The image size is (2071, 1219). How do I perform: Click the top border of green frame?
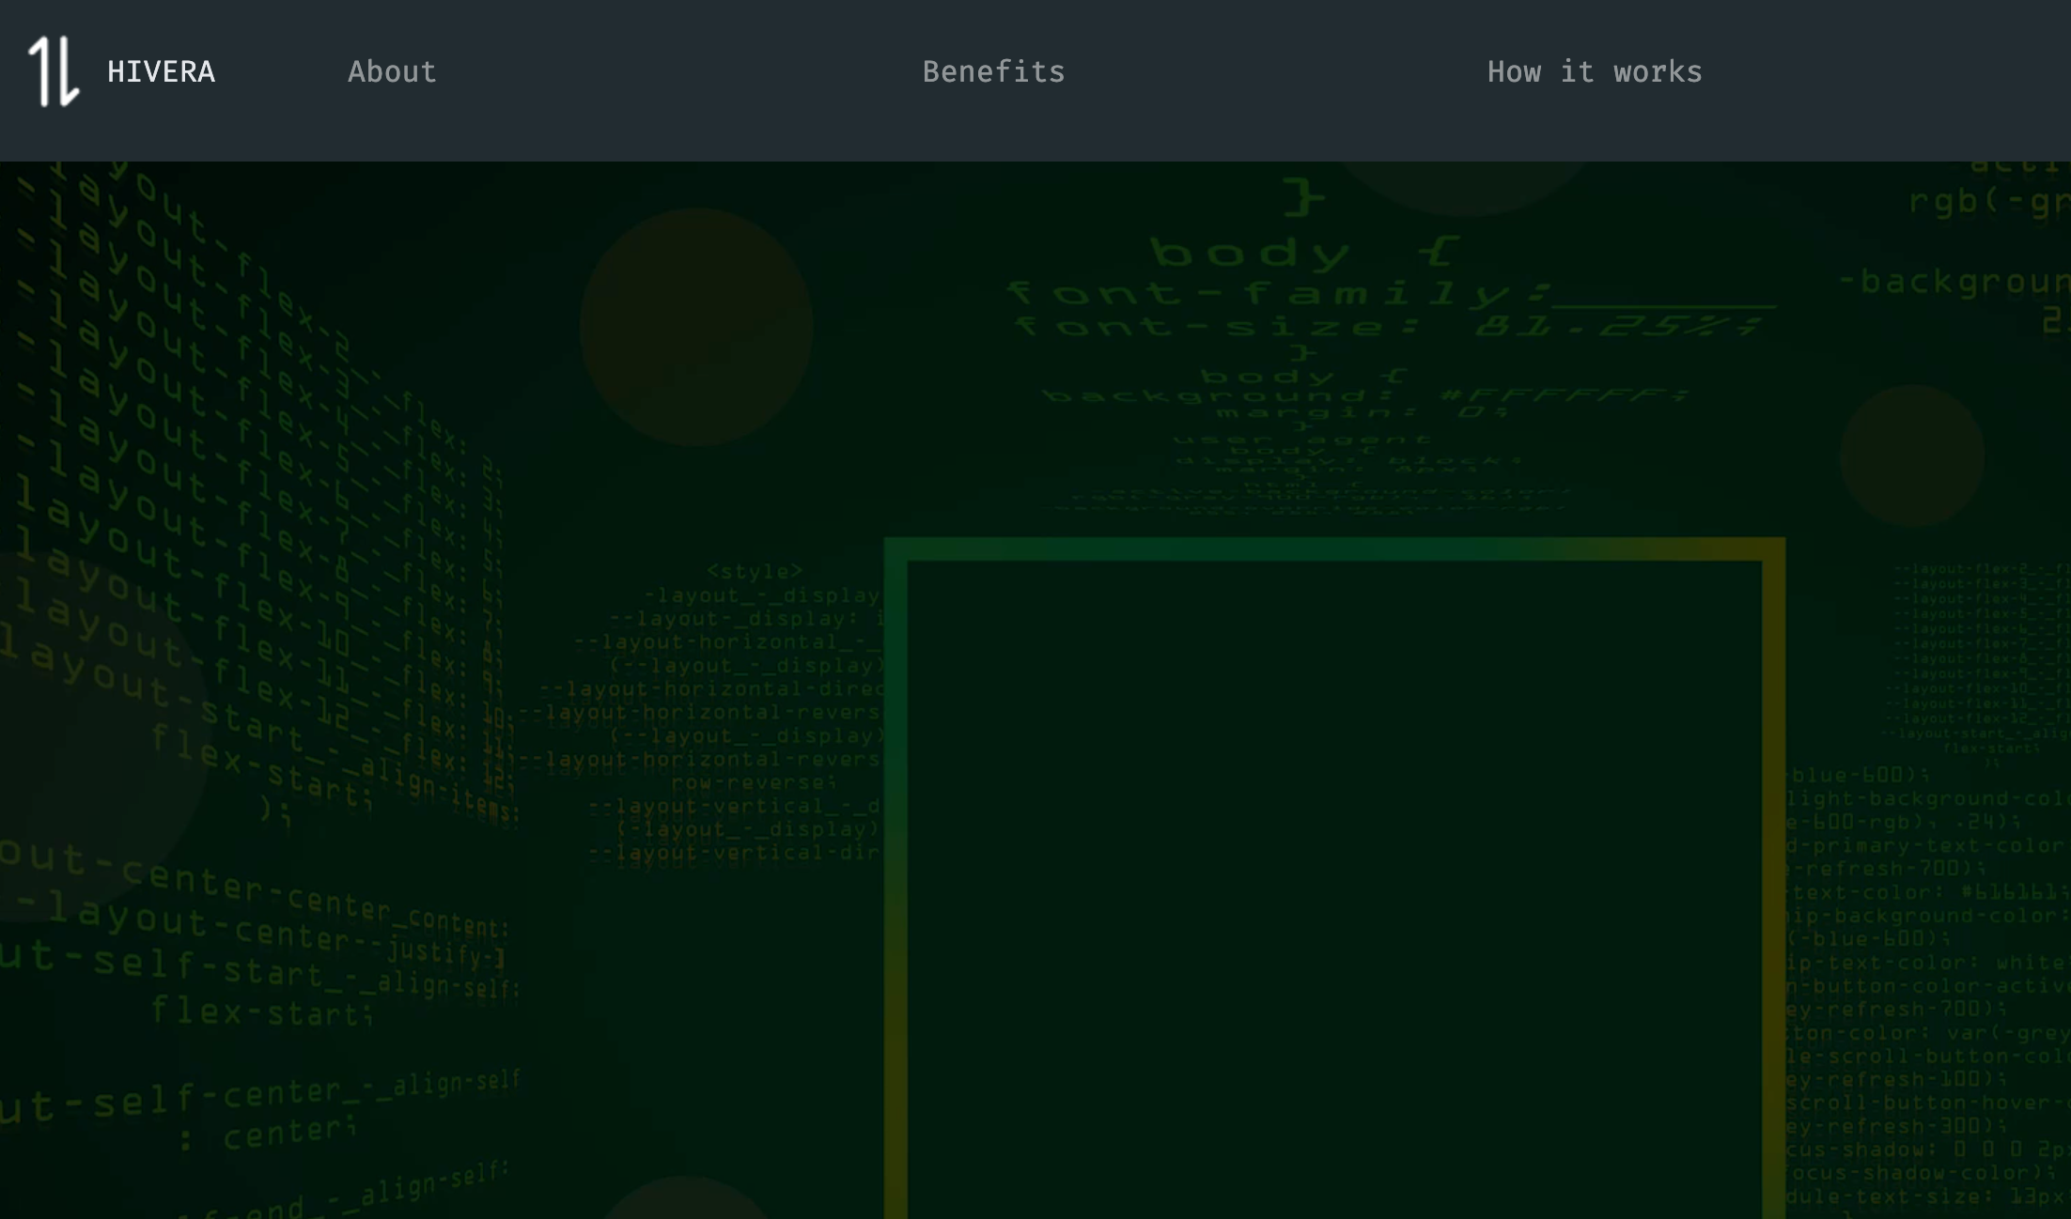click(x=1334, y=549)
